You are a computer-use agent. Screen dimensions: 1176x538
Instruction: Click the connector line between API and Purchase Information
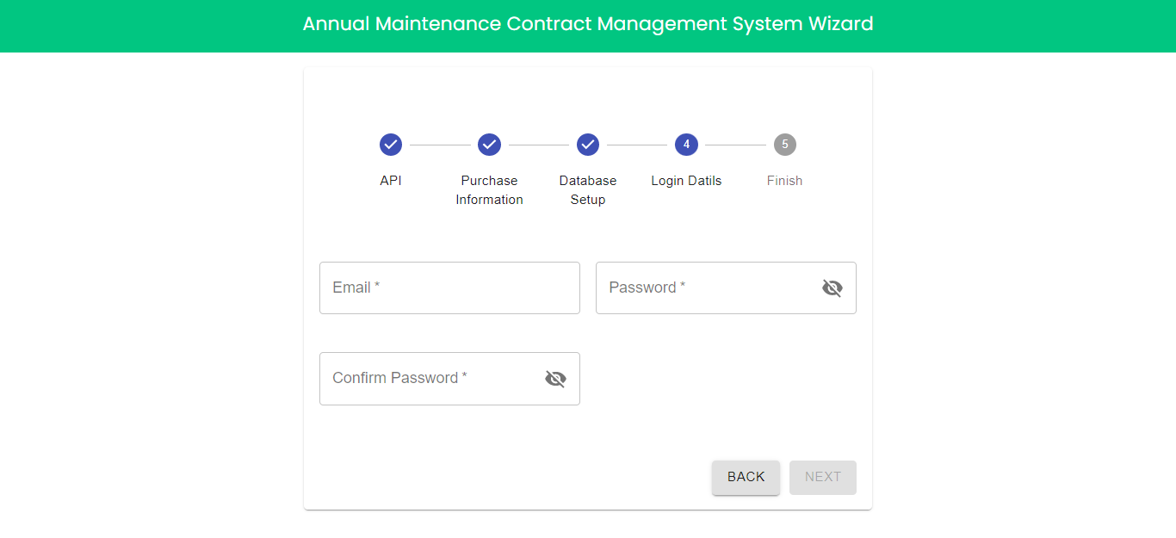pos(440,145)
